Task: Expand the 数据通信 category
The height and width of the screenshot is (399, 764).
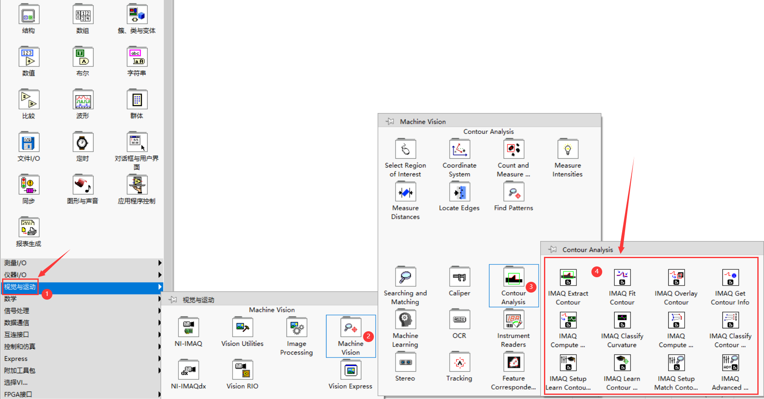Action: (82, 323)
